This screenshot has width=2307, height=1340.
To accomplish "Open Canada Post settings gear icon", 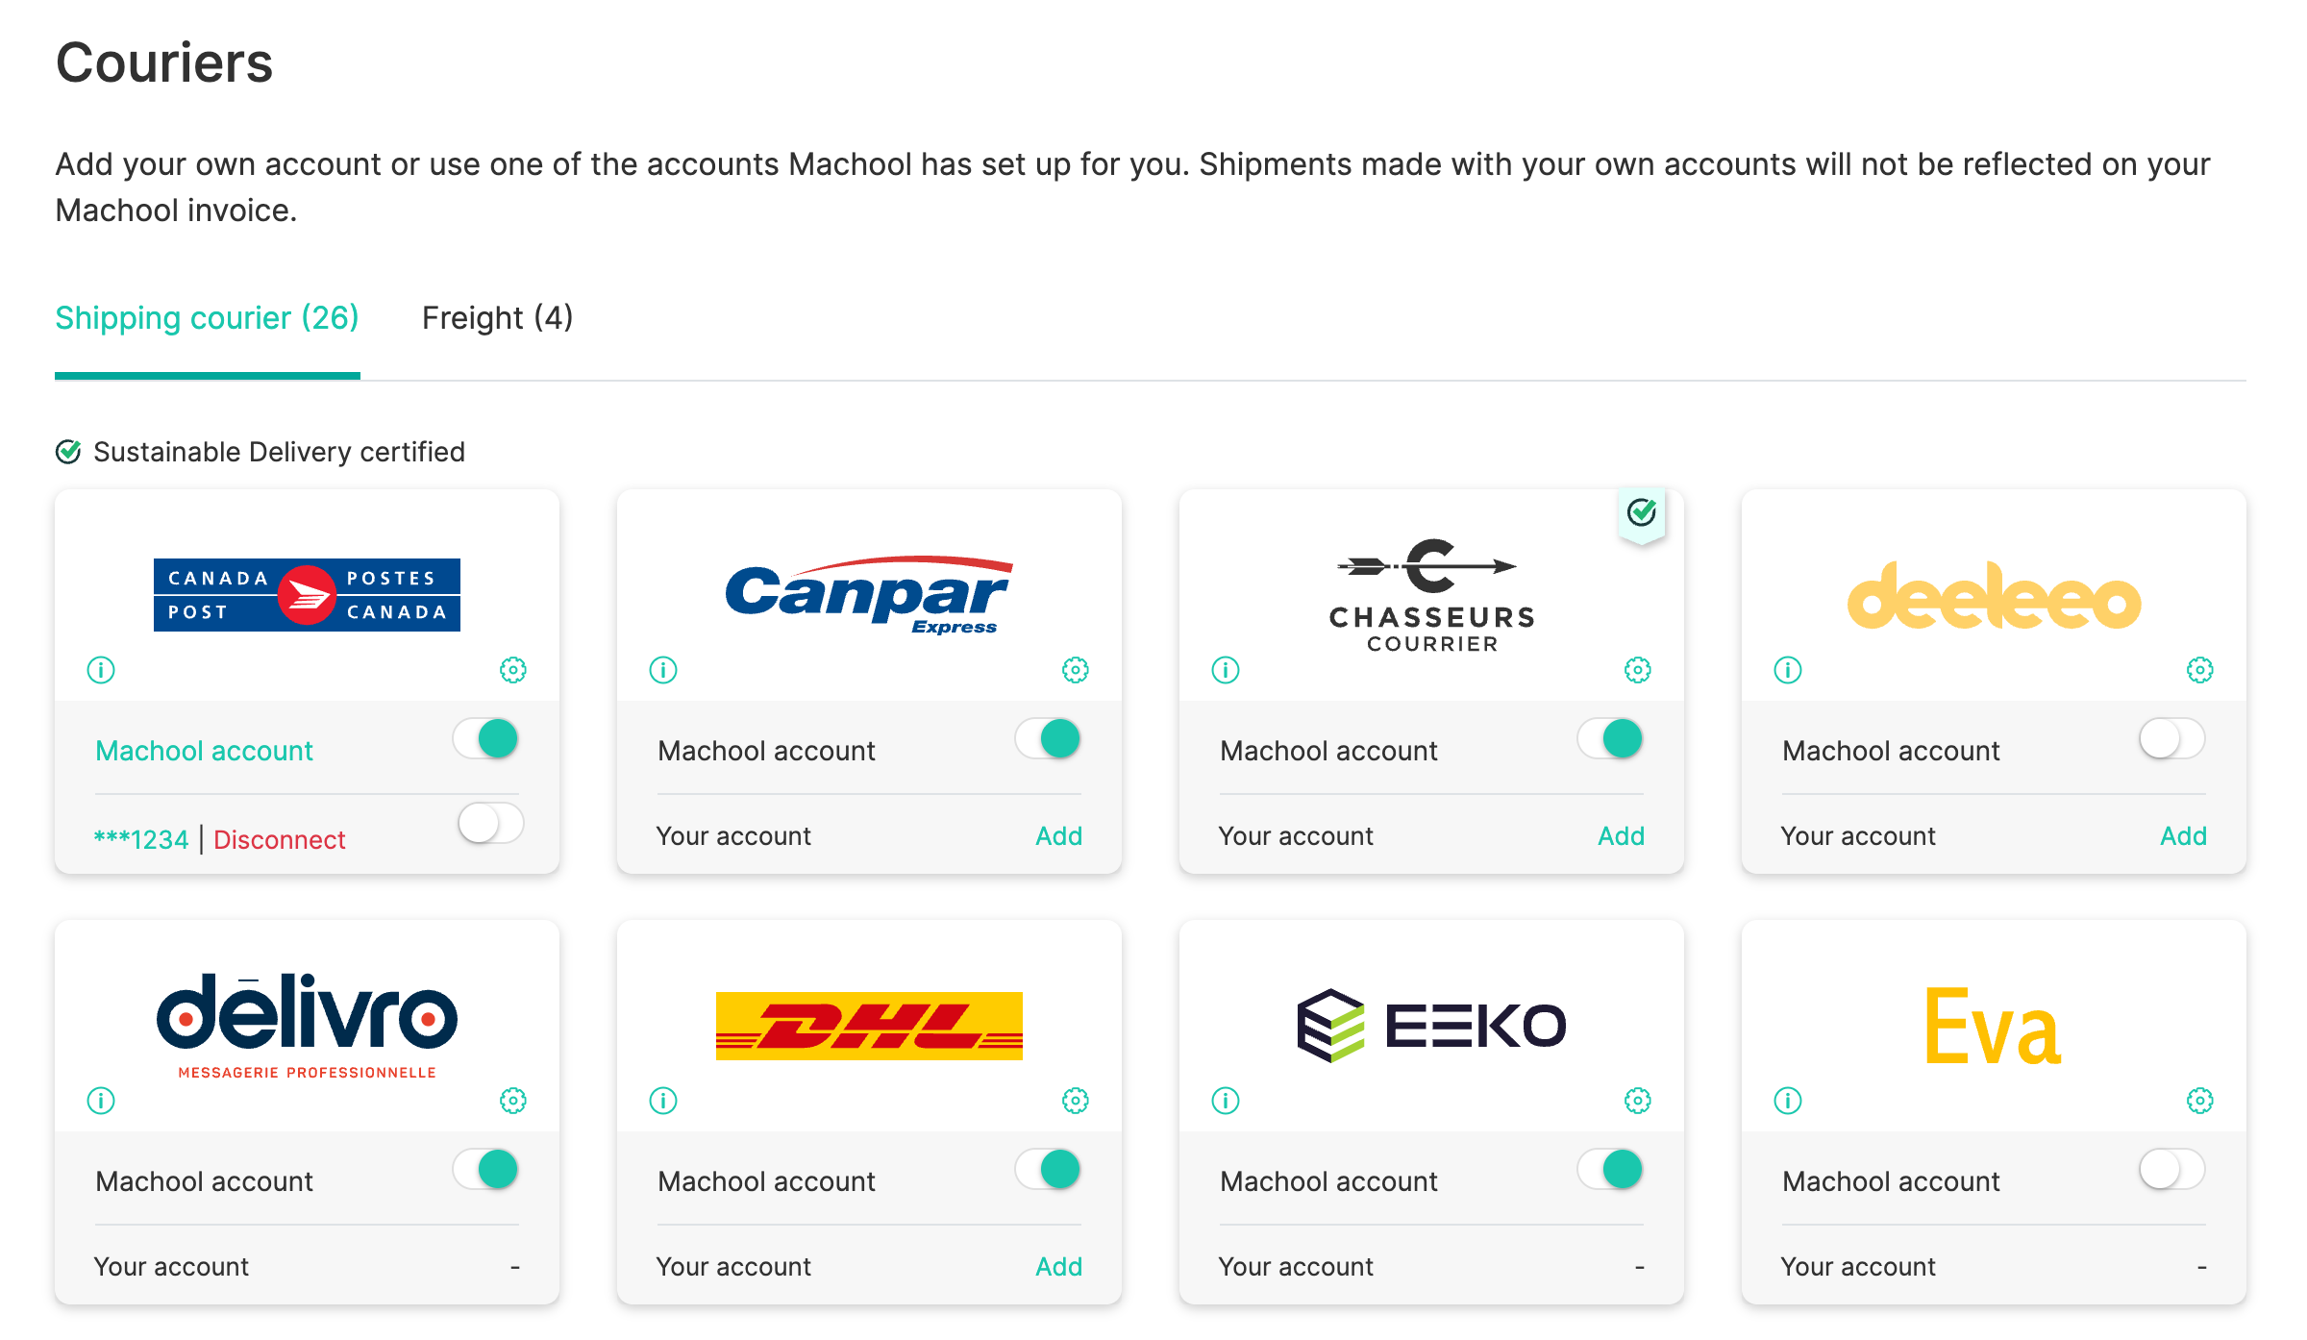I will 513,670.
